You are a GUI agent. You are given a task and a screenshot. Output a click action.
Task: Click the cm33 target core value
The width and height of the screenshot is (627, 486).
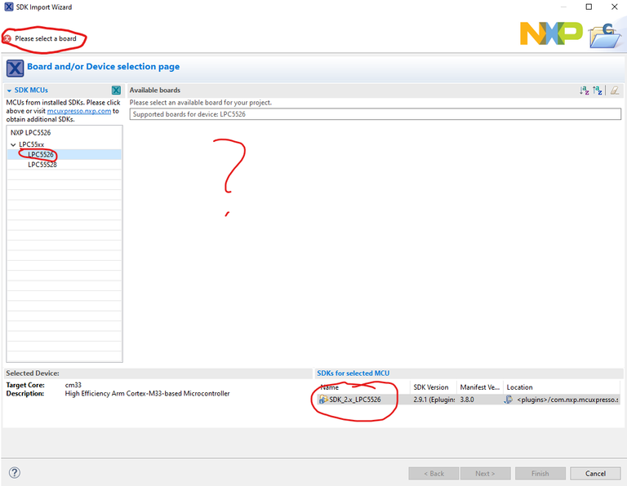[73, 385]
